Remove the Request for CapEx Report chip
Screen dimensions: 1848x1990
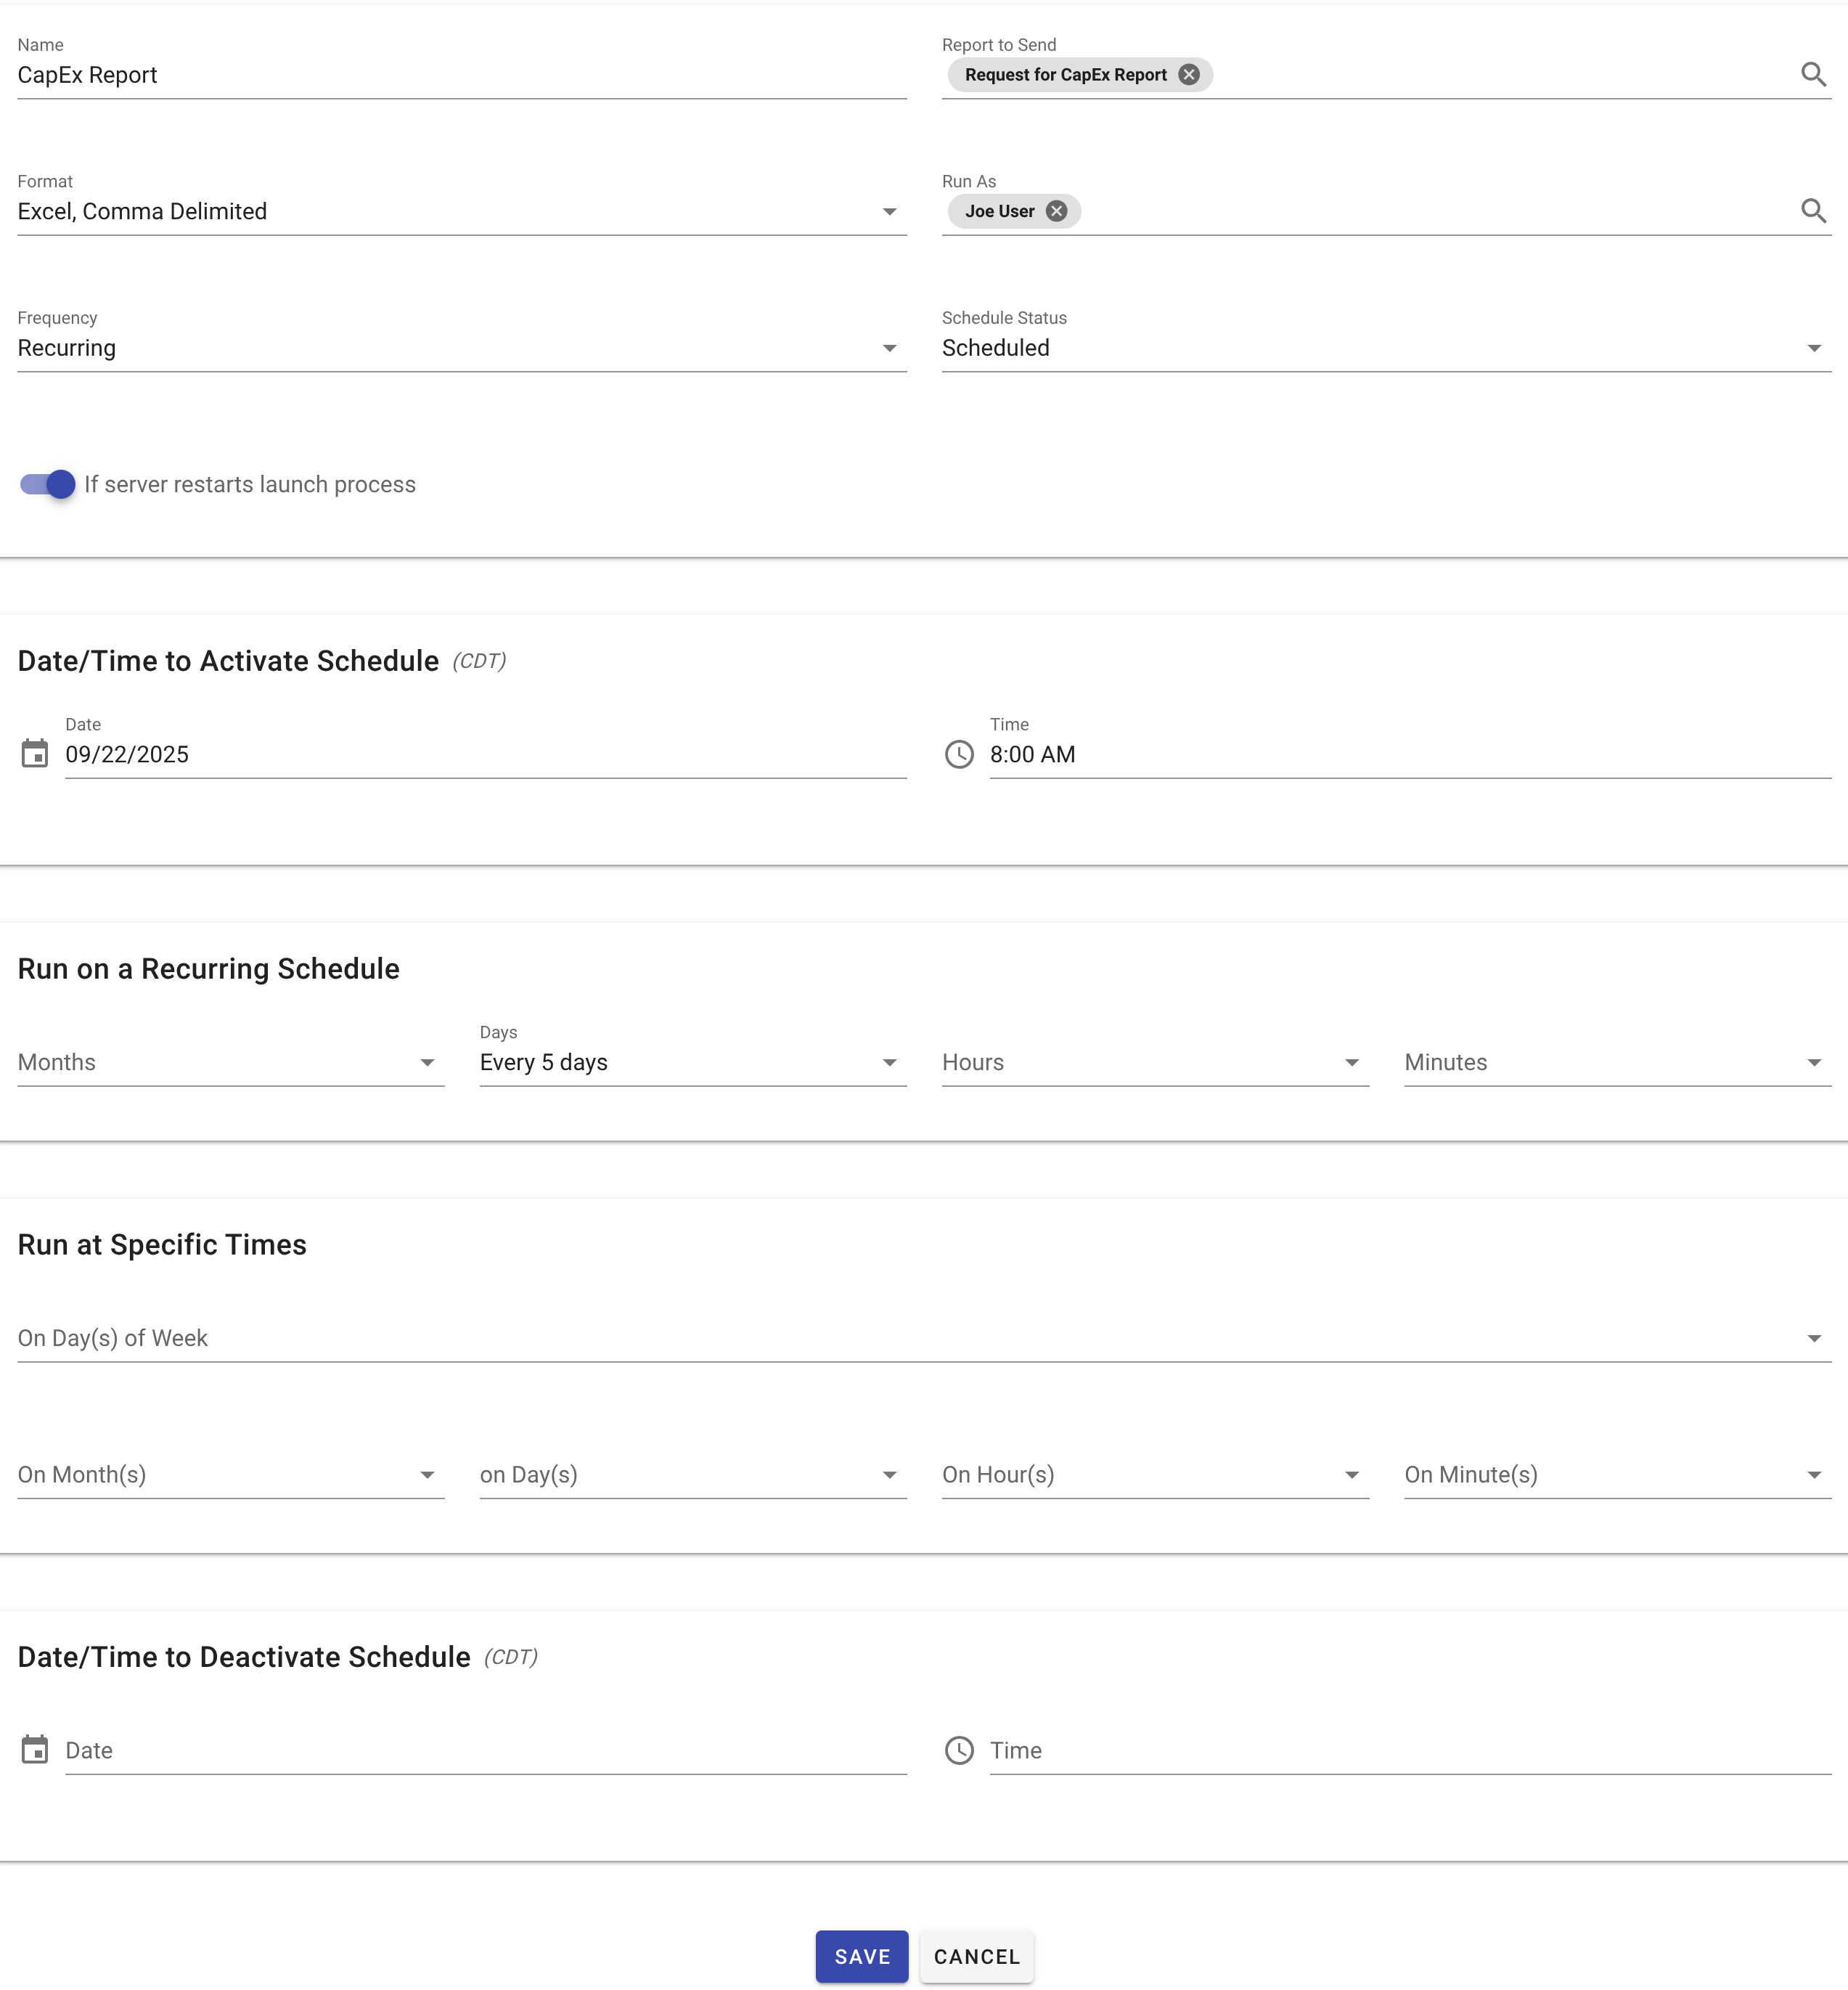pos(1188,75)
